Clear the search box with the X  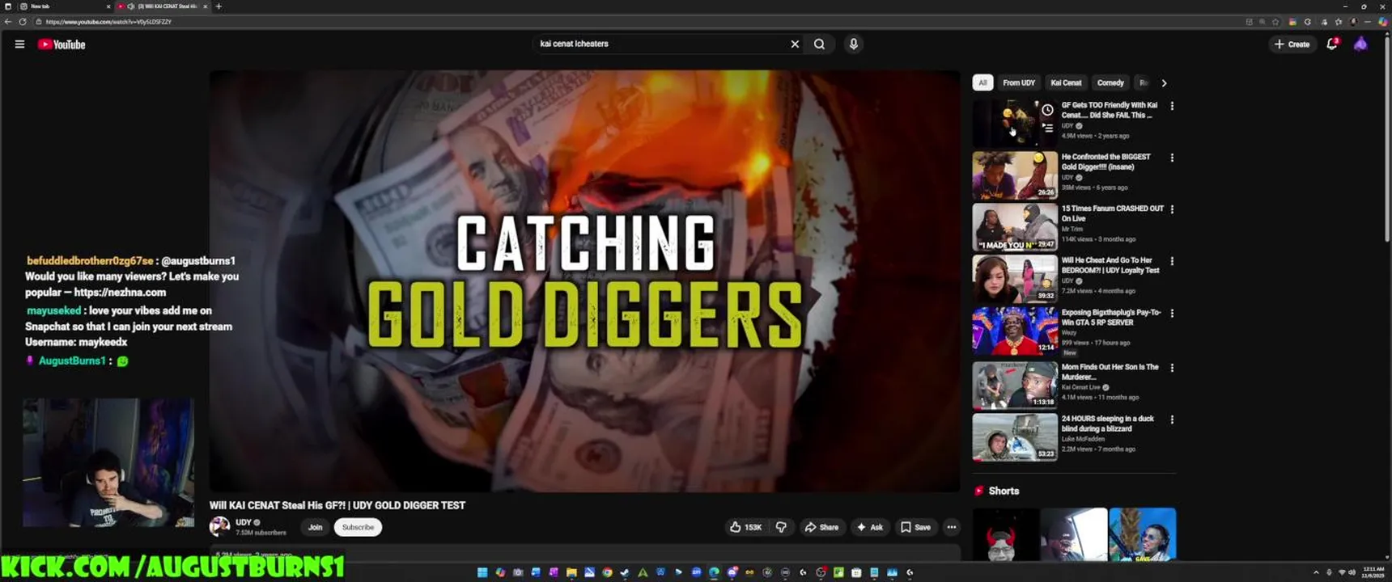pos(795,44)
